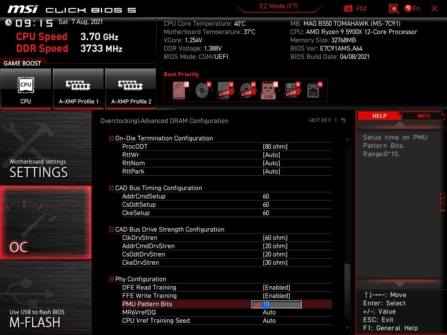Select the PMU Pattern Bits row label

(x=147, y=304)
